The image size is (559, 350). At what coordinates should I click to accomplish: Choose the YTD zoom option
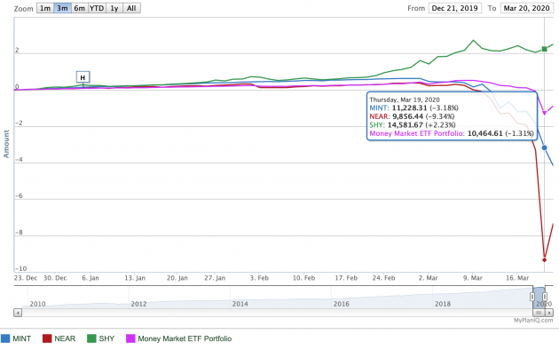point(97,8)
